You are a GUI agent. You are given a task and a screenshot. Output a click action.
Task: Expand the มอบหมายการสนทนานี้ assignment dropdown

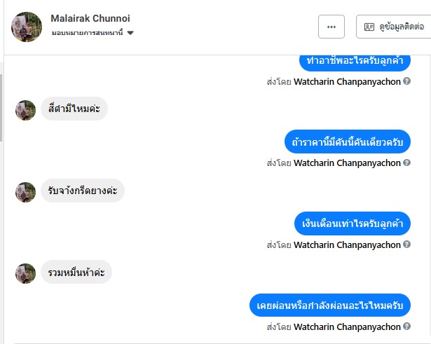[x=130, y=33]
